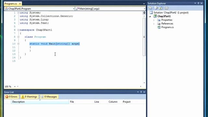The width and height of the screenshot is (208, 117).
Task: Click the method icon beside Main(string[] args)
Action: [x=77, y=9]
